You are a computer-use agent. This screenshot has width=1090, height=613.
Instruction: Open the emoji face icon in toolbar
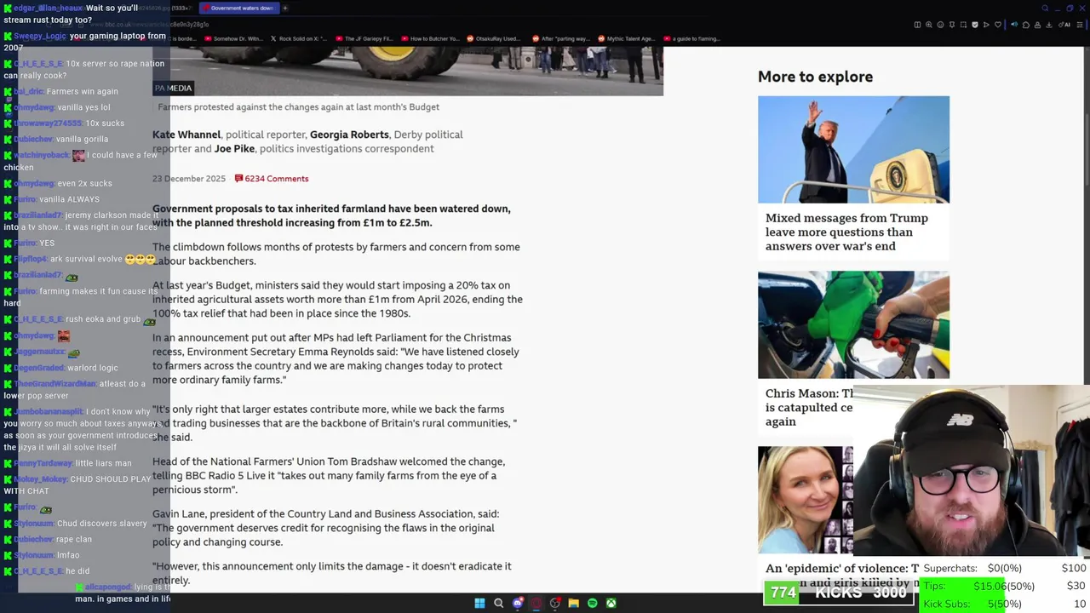940,25
